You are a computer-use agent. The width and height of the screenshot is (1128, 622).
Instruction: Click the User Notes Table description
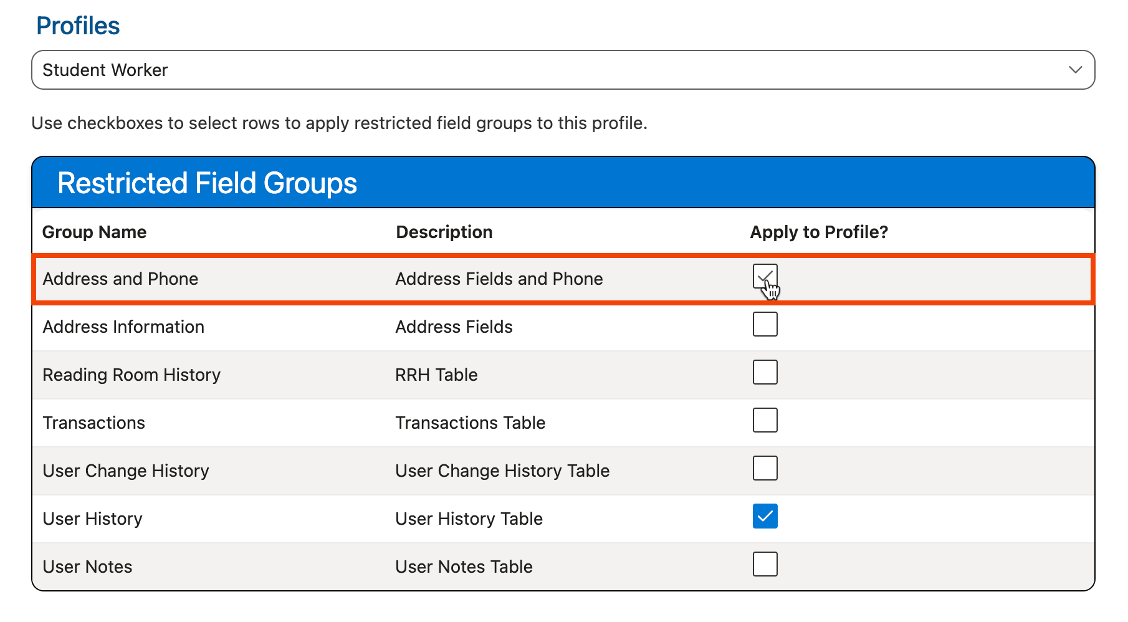(x=464, y=567)
